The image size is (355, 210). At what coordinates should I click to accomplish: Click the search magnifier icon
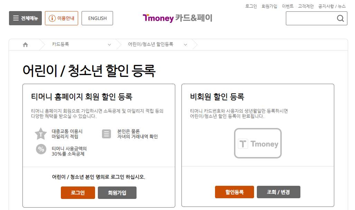340,18
